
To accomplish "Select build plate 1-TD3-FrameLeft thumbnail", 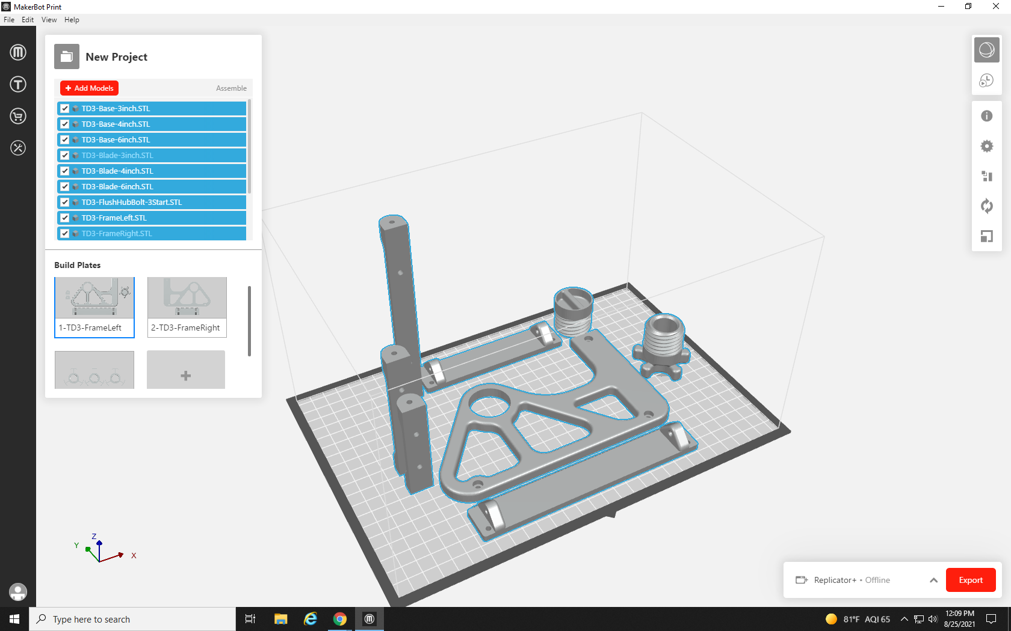I will [94, 307].
